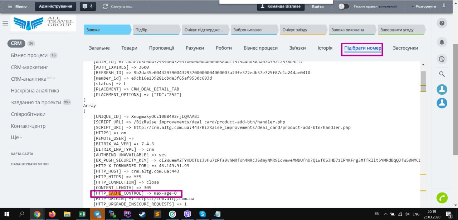Open the CRM menu item
This screenshot has height=220, width=458.
[x=16, y=44]
